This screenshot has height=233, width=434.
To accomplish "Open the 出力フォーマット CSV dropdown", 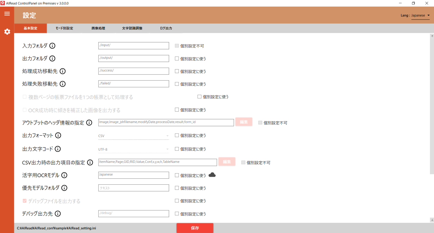I will [x=133, y=135].
